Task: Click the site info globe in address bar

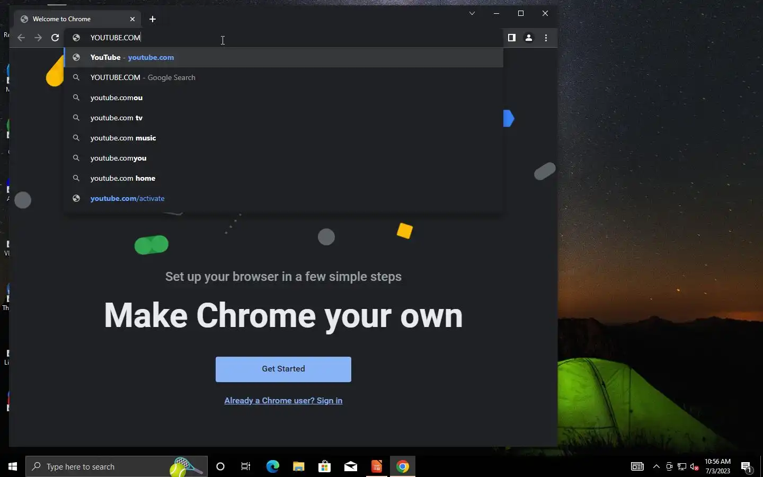Action: pyautogui.click(x=76, y=38)
